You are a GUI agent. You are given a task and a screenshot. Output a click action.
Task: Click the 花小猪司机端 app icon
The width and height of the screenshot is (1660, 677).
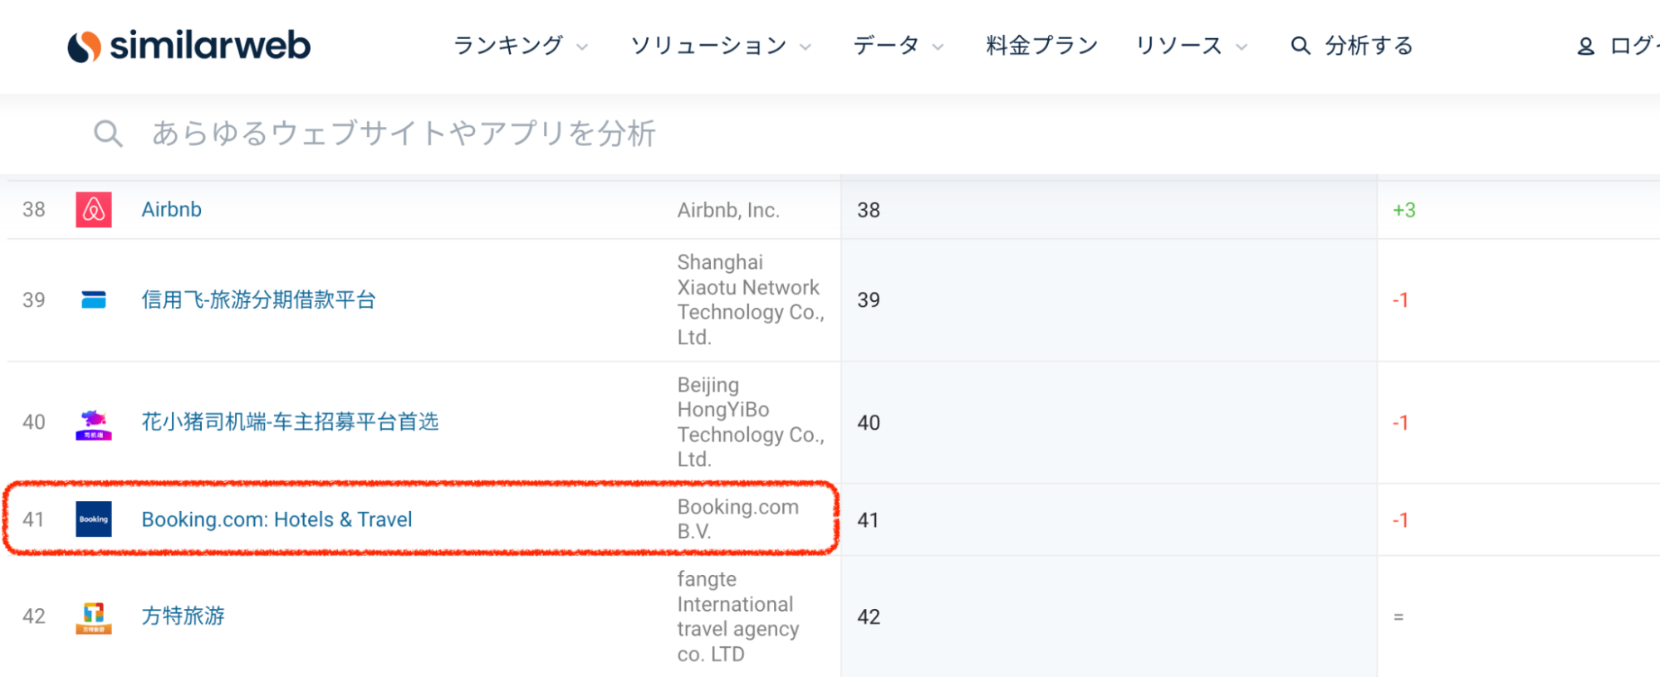point(94,423)
